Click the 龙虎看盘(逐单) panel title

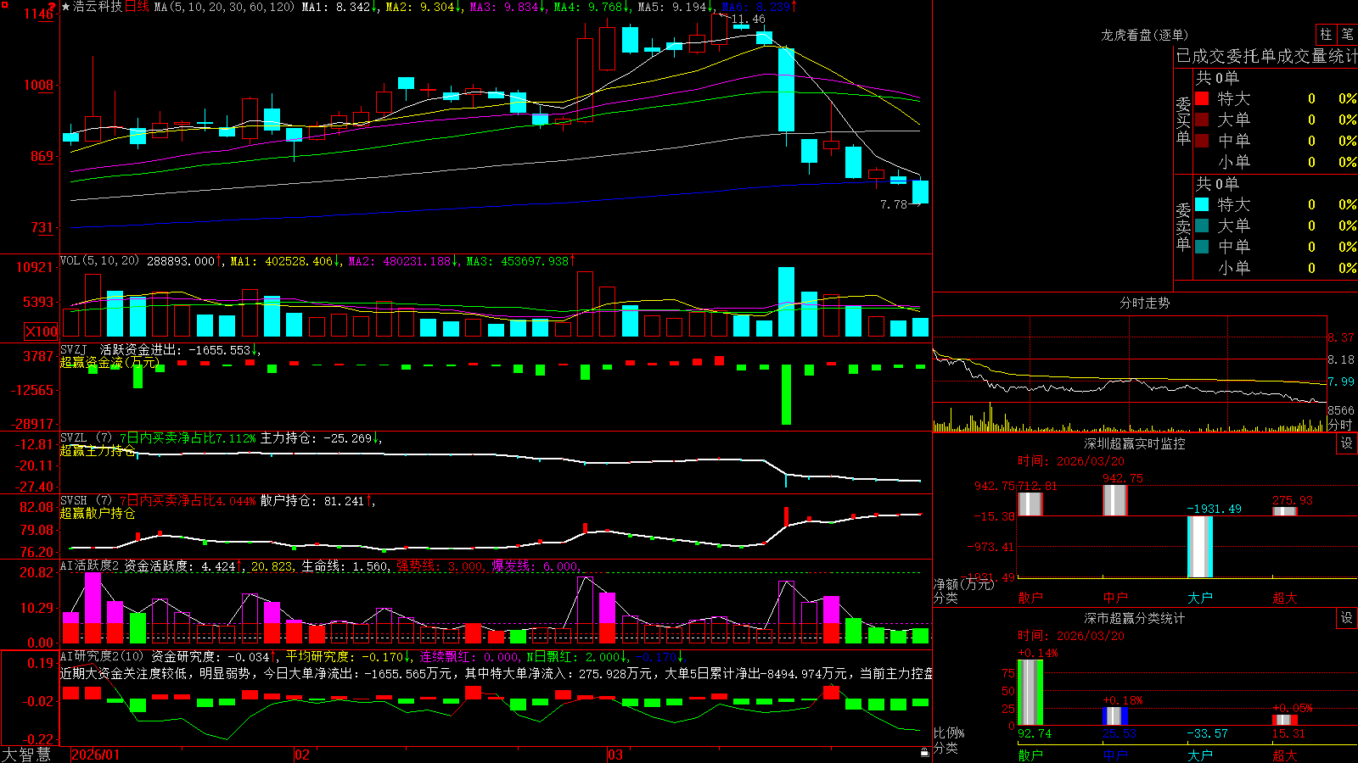pos(1144,35)
